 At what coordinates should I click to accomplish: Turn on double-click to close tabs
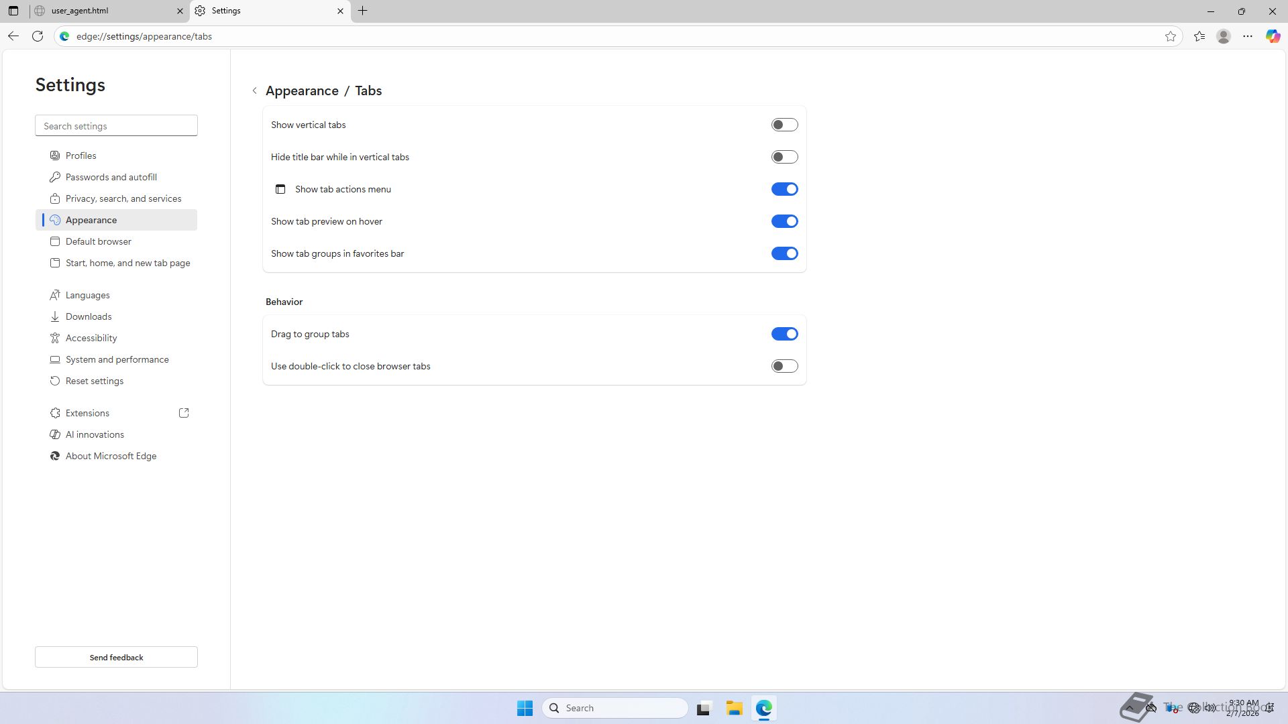click(x=784, y=366)
